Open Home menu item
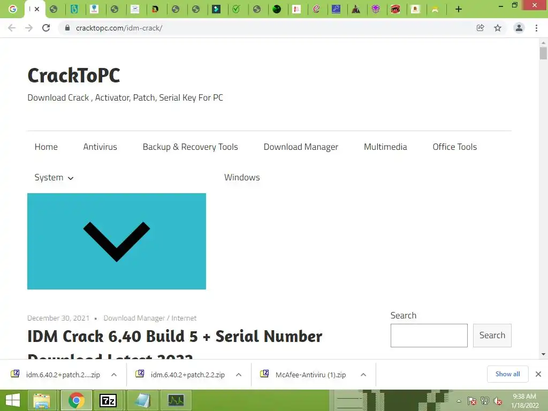 (46, 147)
